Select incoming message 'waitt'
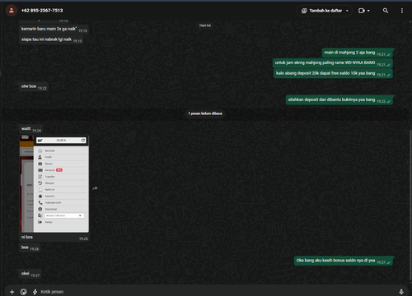This screenshot has width=412, height=296. click(x=31, y=129)
